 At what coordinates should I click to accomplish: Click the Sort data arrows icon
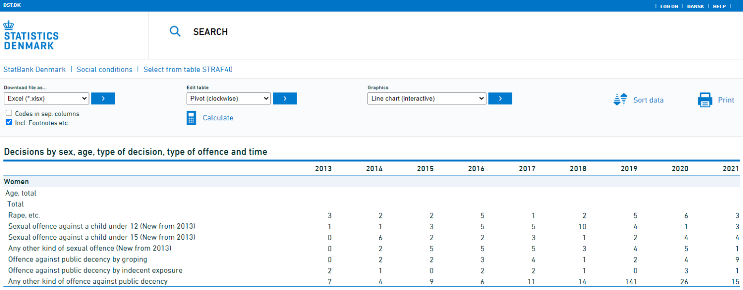click(620, 100)
